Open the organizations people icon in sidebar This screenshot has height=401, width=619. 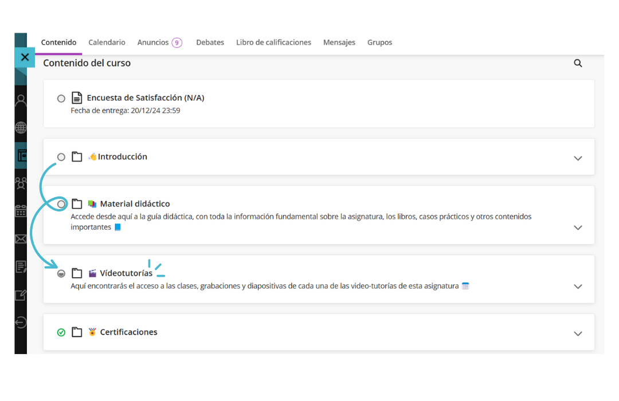[x=21, y=183]
